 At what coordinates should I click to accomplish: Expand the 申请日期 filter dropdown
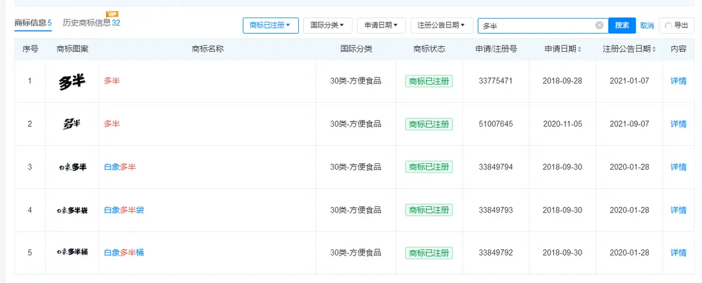coord(381,26)
